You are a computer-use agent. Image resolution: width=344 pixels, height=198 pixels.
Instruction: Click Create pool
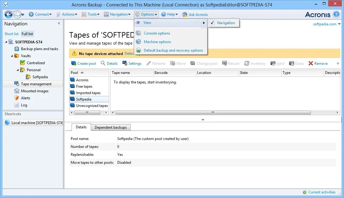pos(83,63)
